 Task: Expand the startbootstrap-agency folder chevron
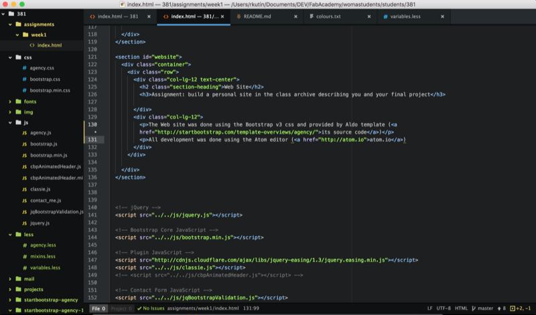[10, 300]
